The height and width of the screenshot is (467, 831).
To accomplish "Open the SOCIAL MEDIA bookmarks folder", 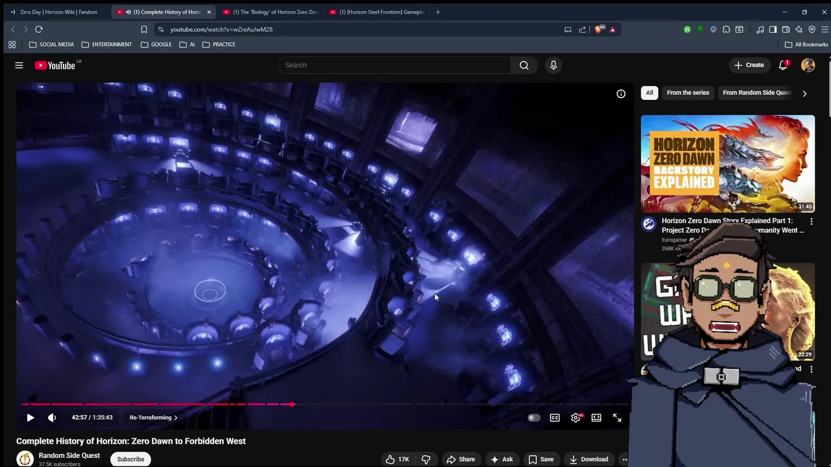I will coord(51,45).
